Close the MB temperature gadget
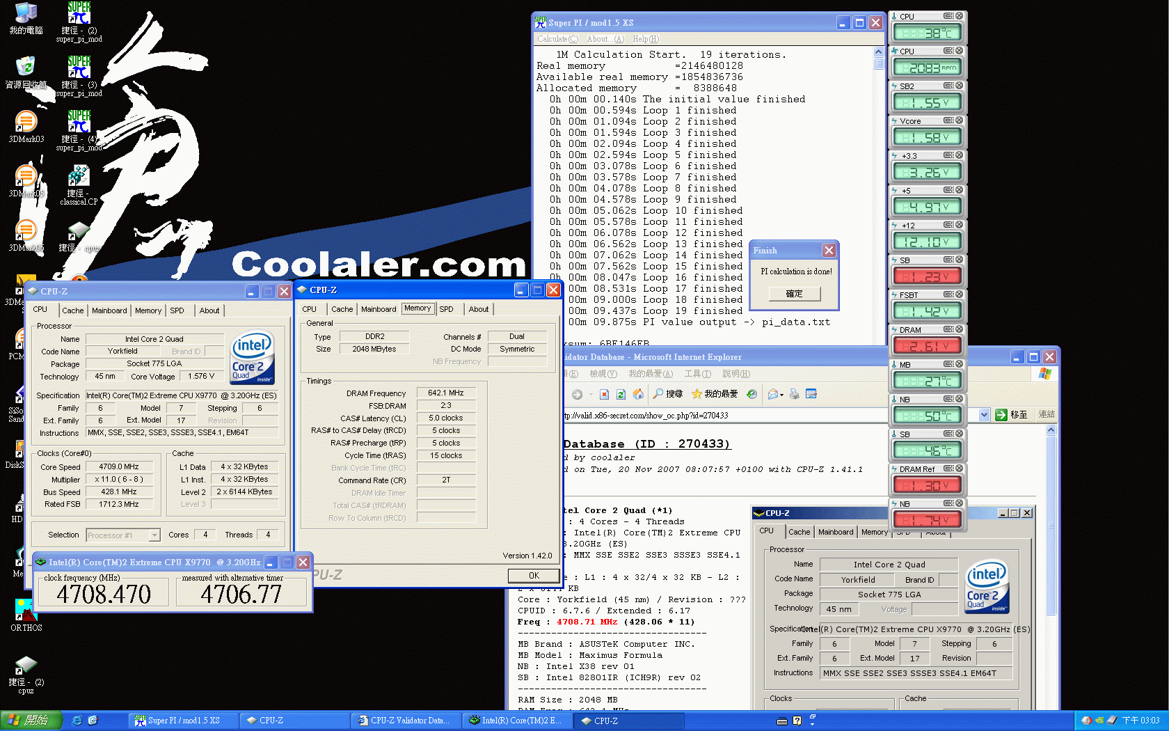1169x731 pixels. 959,364
